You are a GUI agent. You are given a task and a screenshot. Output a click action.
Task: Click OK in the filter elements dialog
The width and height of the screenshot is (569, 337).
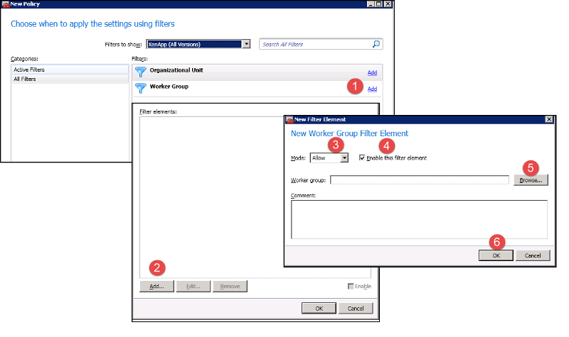(319, 309)
